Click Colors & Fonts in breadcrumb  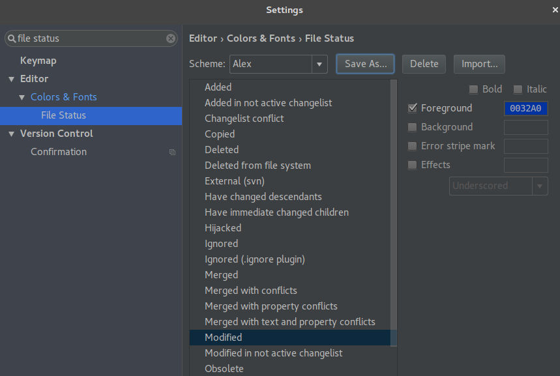click(x=261, y=38)
